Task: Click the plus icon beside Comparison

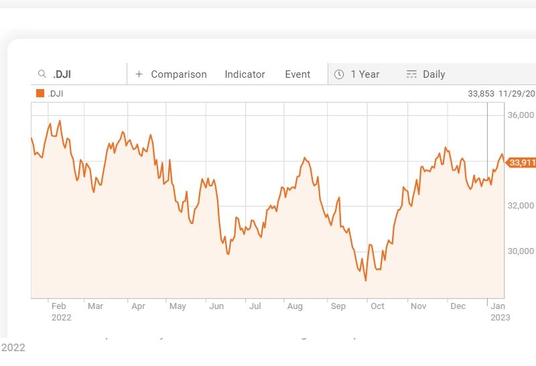Action: [x=139, y=74]
